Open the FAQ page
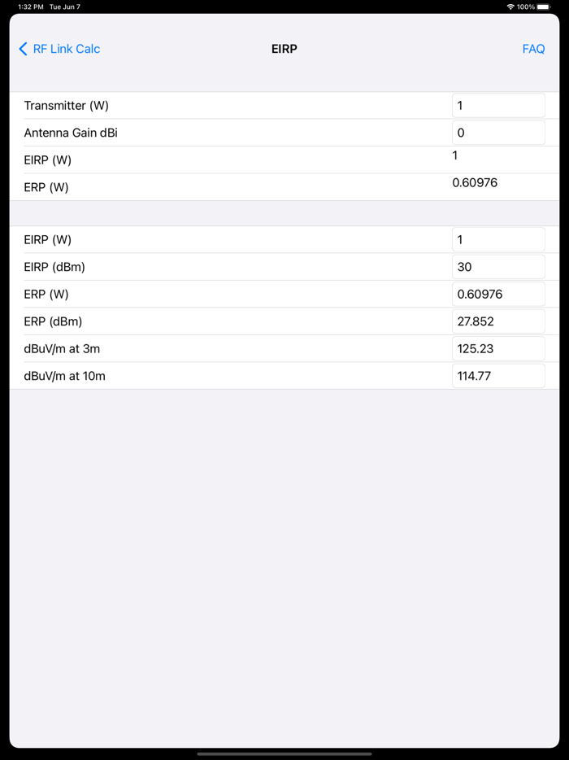569x760 pixels. coord(533,49)
